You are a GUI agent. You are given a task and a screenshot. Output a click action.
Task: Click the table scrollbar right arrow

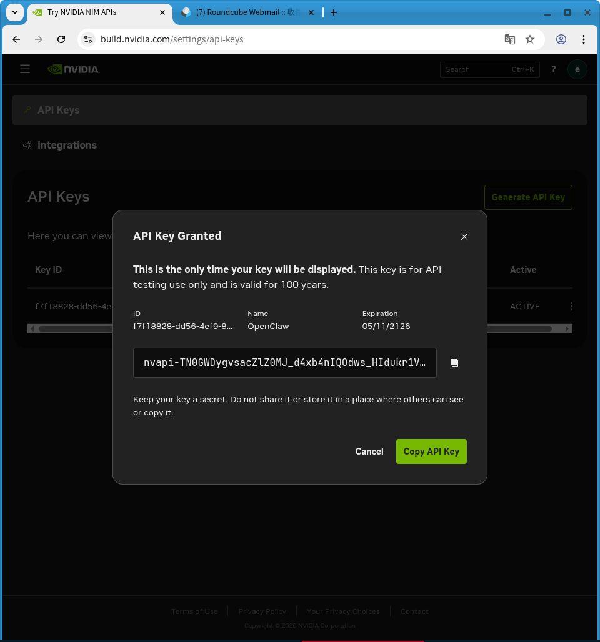pos(567,328)
